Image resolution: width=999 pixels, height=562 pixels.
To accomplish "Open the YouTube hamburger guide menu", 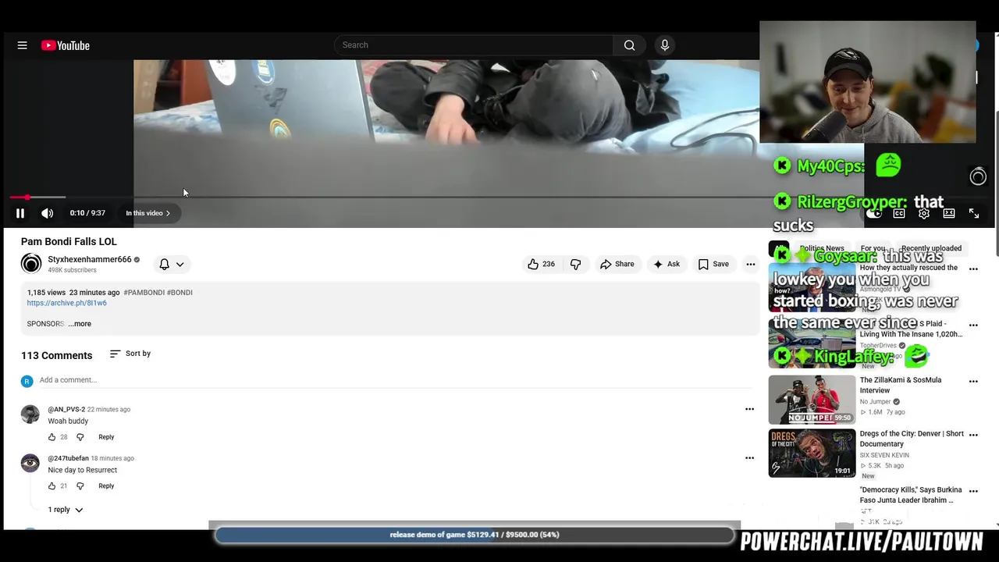I will [23, 45].
